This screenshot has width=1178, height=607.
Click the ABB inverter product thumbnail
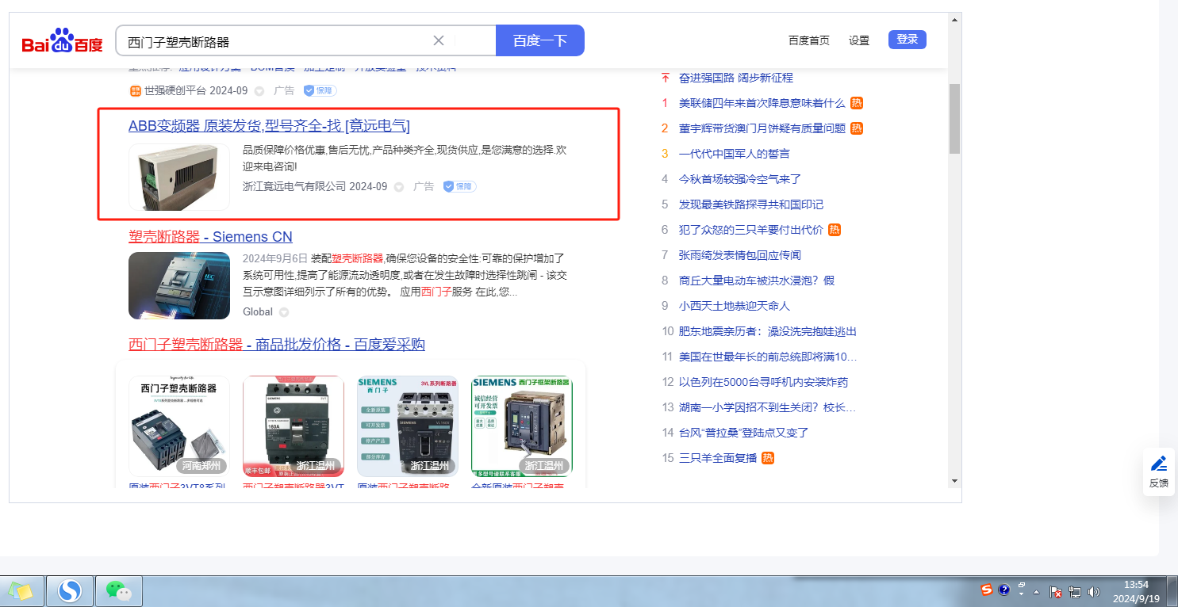179,177
